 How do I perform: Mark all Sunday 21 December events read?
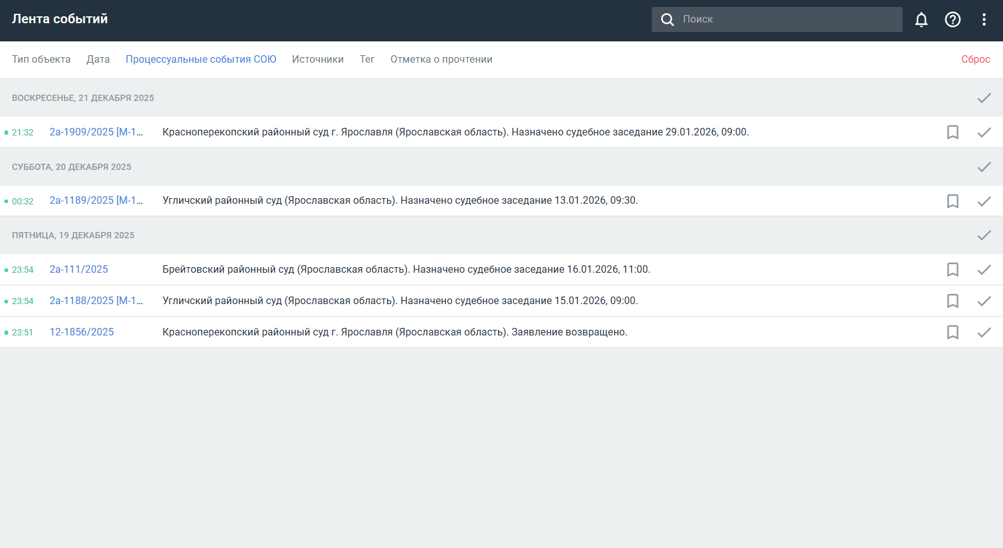[x=984, y=98]
